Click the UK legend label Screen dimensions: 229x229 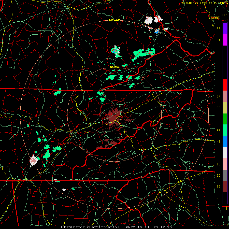pos(219,40)
